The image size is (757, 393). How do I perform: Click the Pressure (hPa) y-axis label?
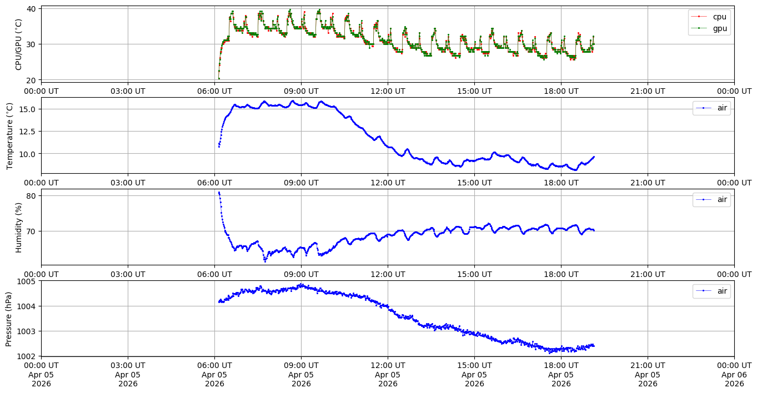pos(9,319)
